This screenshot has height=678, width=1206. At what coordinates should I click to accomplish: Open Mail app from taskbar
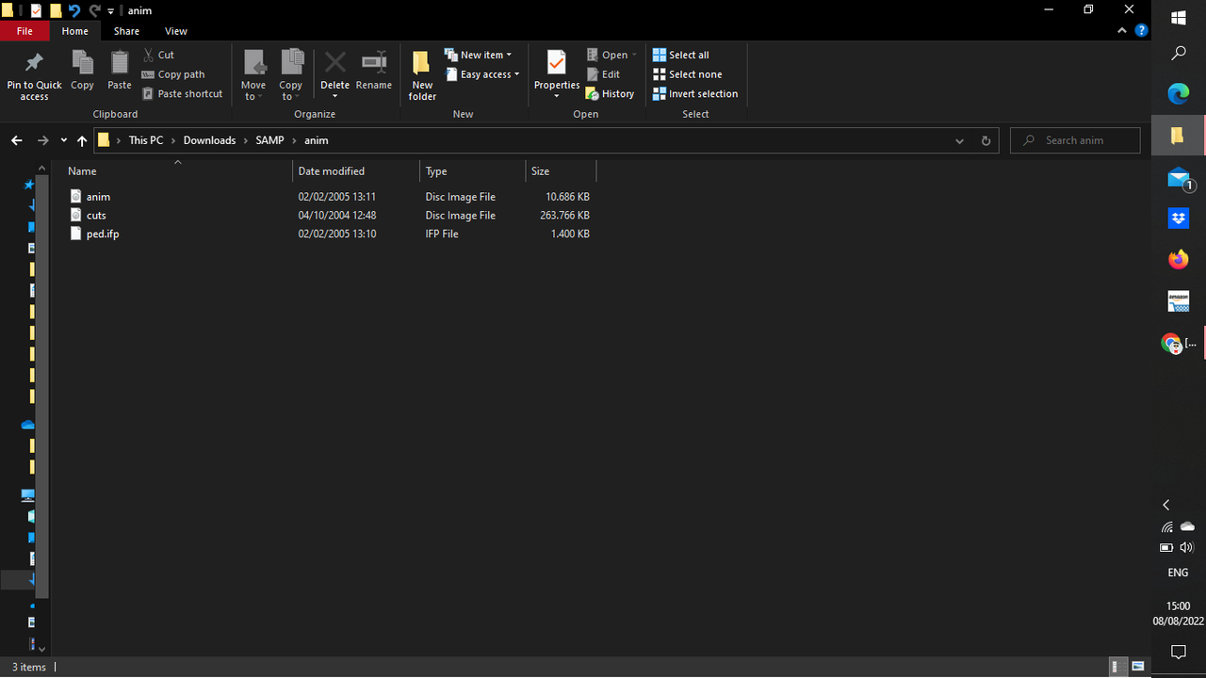click(1179, 178)
